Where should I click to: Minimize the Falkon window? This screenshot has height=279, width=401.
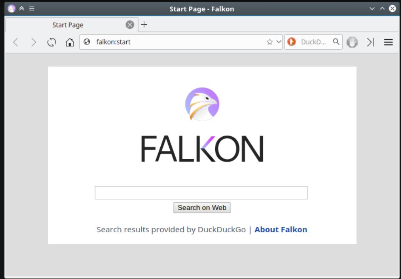[x=372, y=8]
